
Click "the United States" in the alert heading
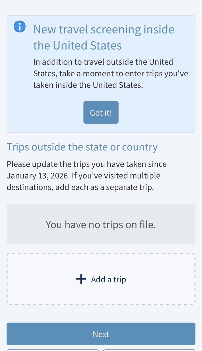[78, 46]
